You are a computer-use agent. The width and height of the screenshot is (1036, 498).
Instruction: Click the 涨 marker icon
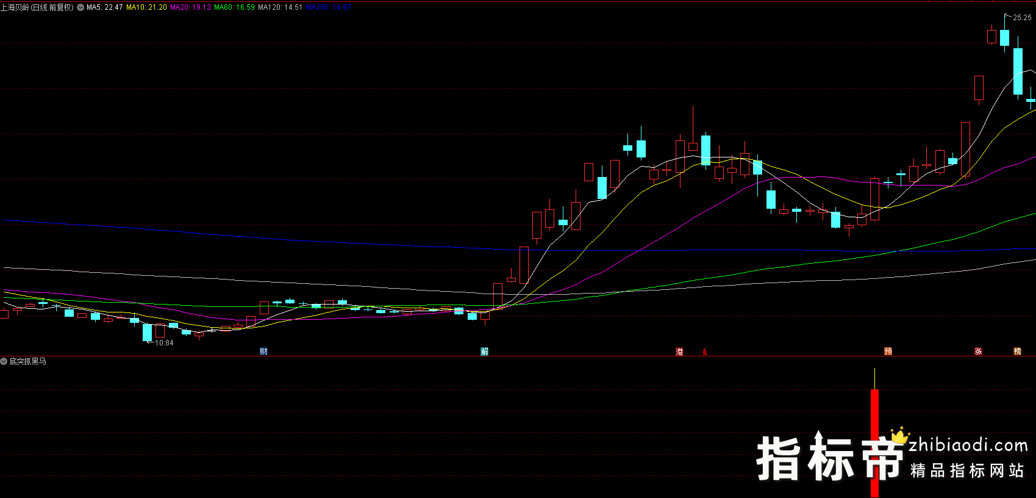[978, 352]
